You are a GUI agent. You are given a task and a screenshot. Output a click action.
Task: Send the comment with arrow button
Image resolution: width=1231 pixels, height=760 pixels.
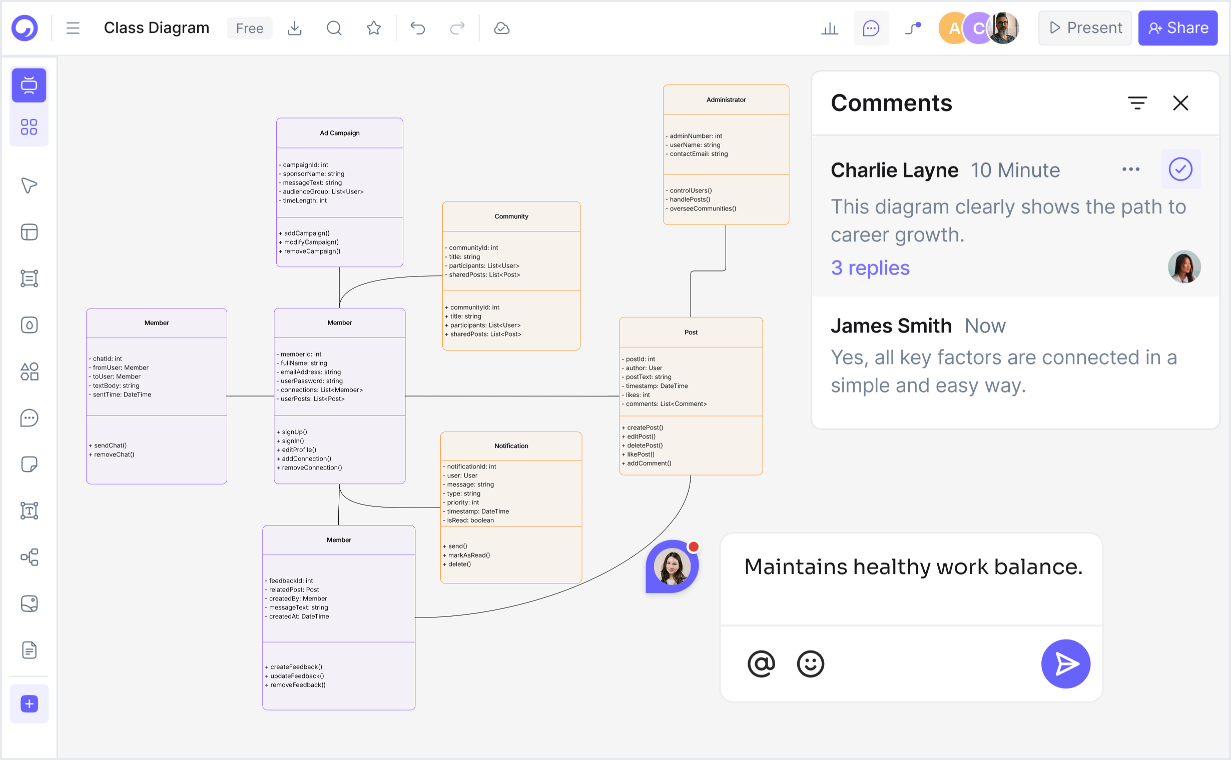pyautogui.click(x=1065, y=663)
